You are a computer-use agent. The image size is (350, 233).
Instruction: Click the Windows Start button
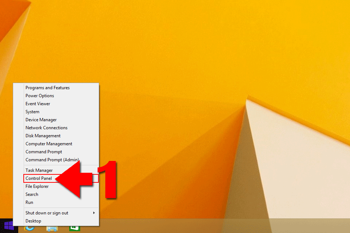pyautogui.click(x=8, y=226)
